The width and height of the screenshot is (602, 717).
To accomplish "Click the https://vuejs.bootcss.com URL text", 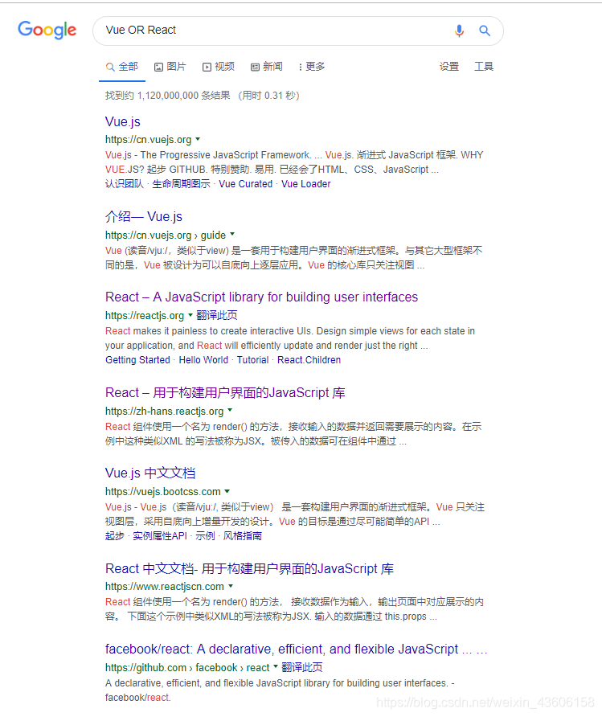I will click(x=162, y=492).
